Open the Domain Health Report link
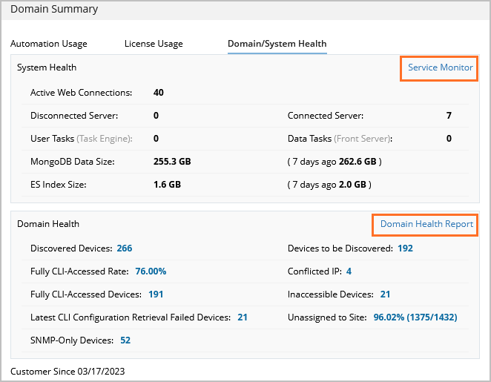491x382 pixels. (426, 224)
